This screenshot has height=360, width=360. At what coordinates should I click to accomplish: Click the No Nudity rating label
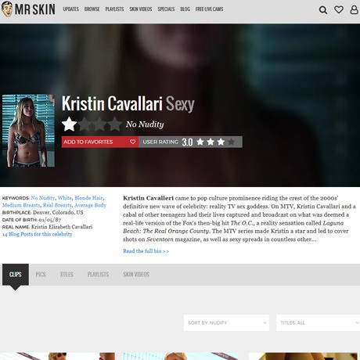pos(145,124)
